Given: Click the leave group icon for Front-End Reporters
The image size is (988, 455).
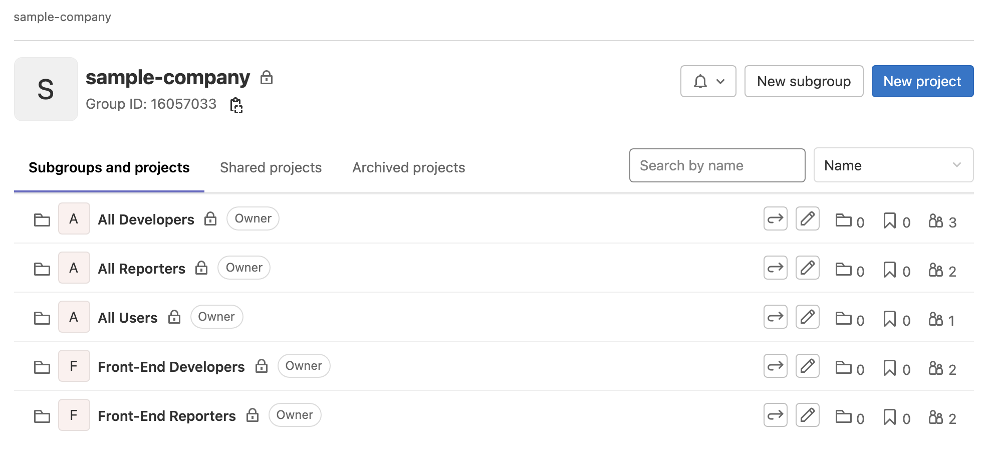Looking at the screenshot, I should pos(776,415).
